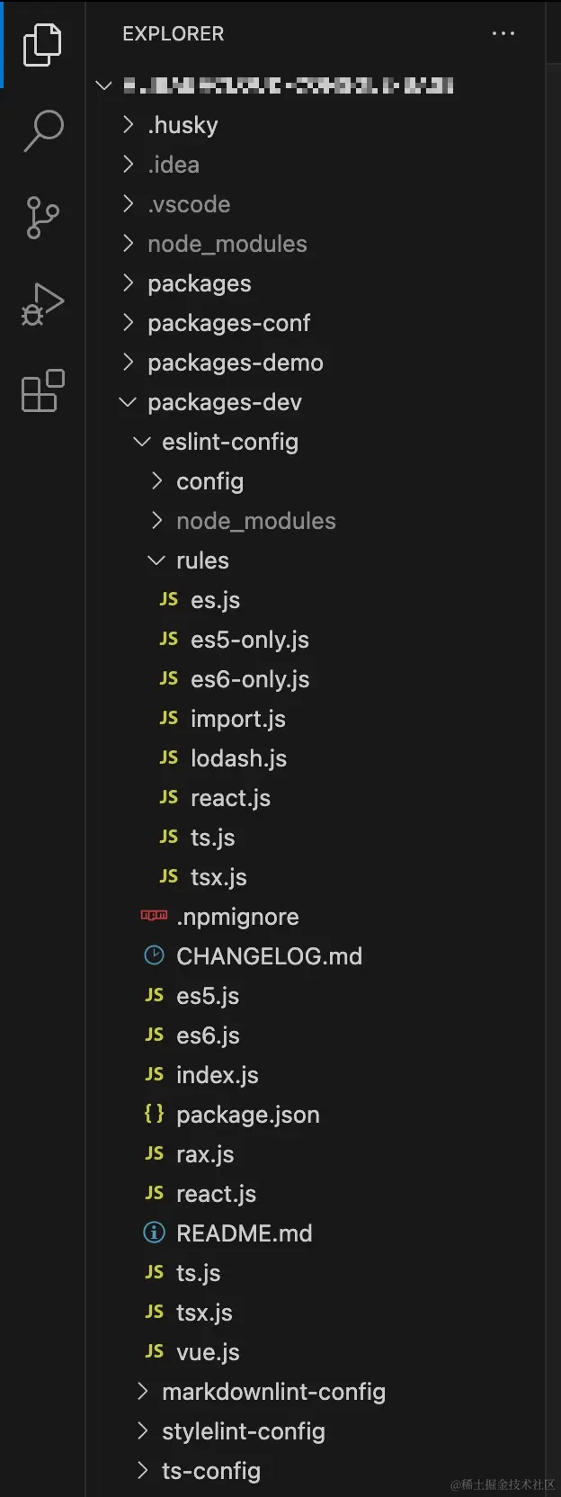The image size is (561, 1497).
Task: Click the EXPLORER panel title
Action: 174,34
